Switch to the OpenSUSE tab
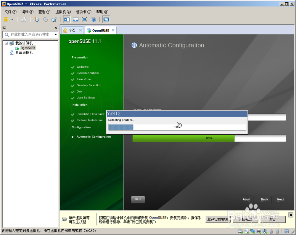This screenshot has height=235, width=296. click(x=101, y=31)
